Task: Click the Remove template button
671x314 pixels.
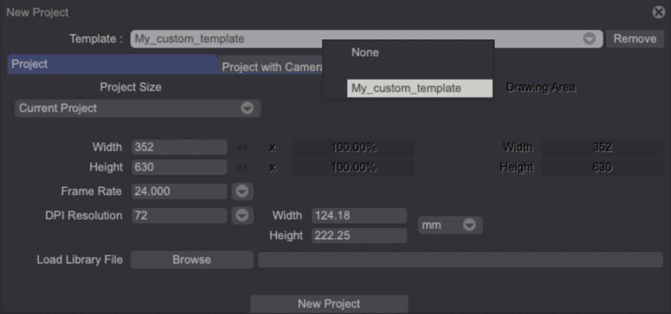Action: pyautogui.click(x=634, y=39)
